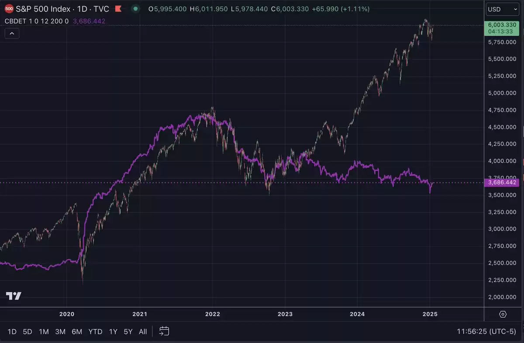The image size is (524, 343).
Task: Click the CBDET indicator legend label
Action: (37, 21)
